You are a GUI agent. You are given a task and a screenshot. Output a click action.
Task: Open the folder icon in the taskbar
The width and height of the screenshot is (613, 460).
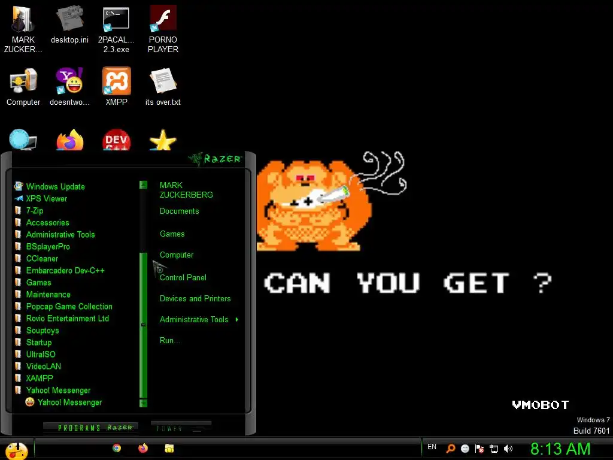(169, 448)
